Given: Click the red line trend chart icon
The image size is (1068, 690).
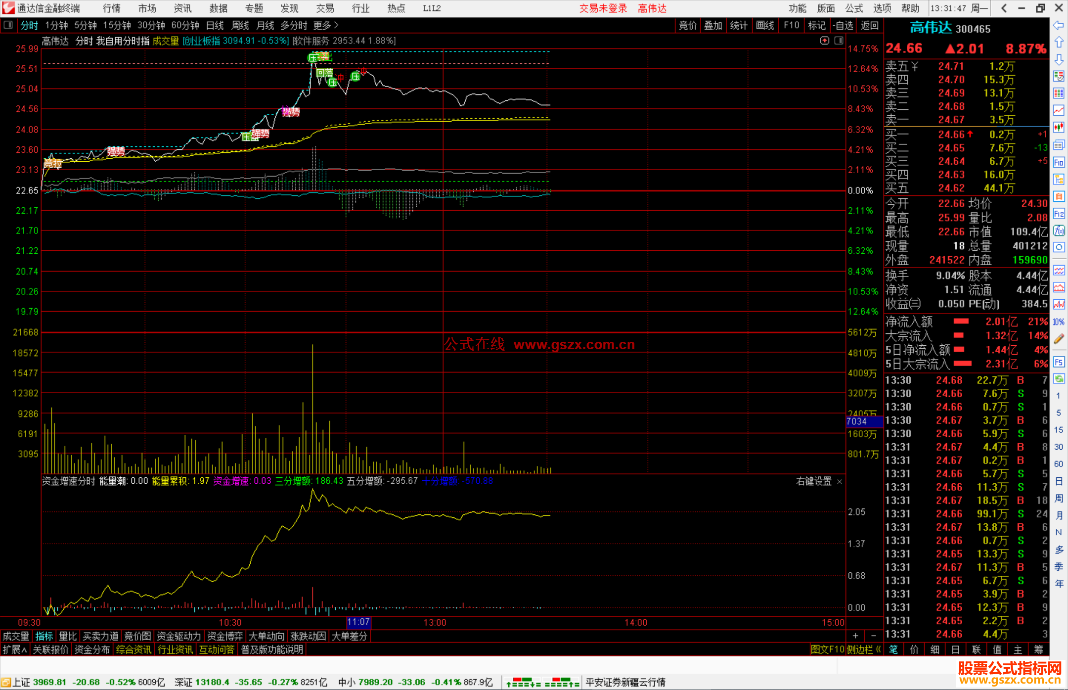Looking at the screenshot, I should pyautogui.click(x=1059, y=110).
